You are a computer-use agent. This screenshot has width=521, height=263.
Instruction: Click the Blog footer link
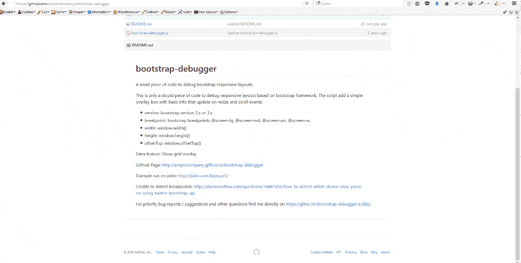tap(374, 252)
